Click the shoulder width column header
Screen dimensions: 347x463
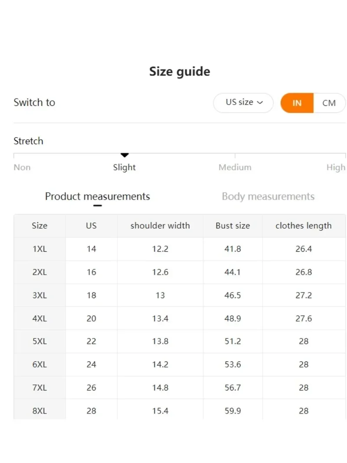click(160, 226)
